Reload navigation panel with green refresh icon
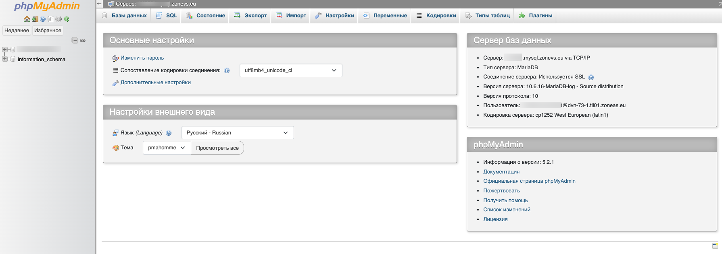The height and width of the screenshot is (254, 722). click(x=67, y=19)
